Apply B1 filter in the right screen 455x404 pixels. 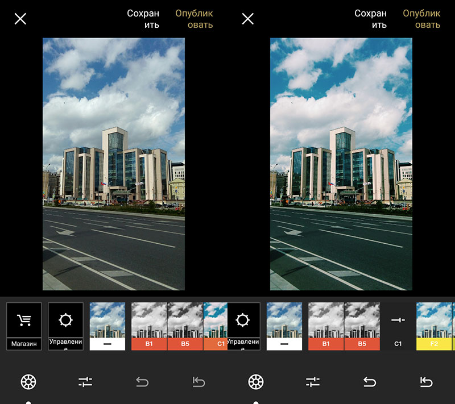click(x=326, y=326)
